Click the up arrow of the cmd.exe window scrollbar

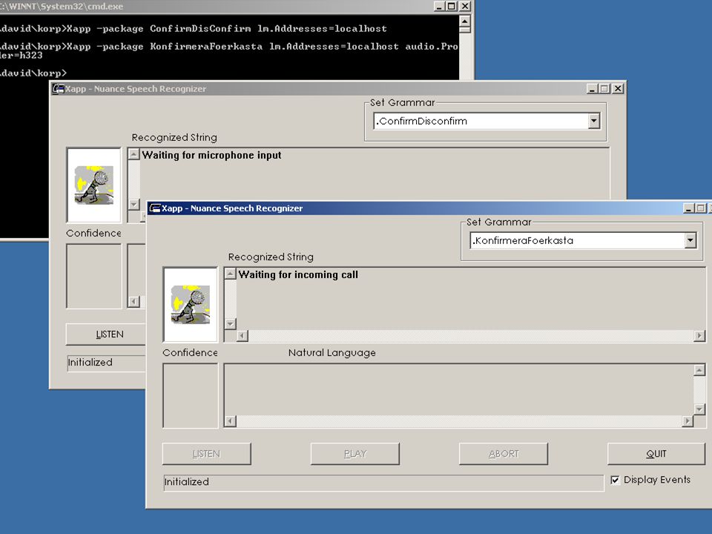(464, 22)
